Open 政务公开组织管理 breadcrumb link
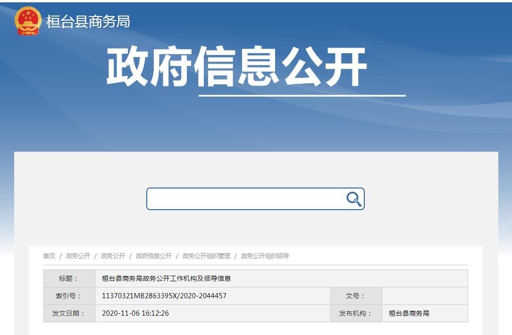Viewport: 512px width, 335px height. pos(206,256)
